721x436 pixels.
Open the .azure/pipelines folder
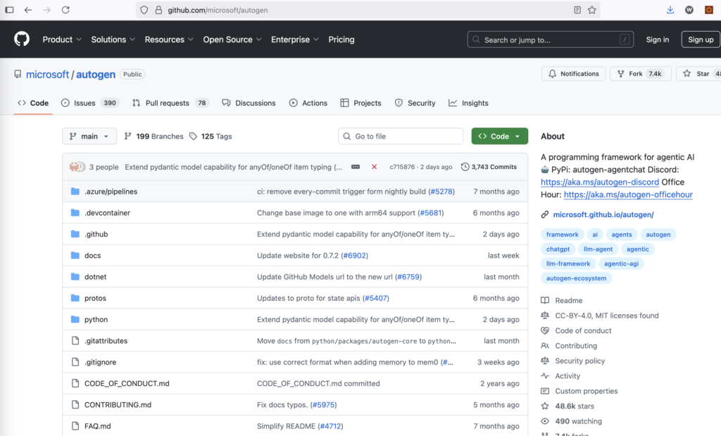[111, 192]
